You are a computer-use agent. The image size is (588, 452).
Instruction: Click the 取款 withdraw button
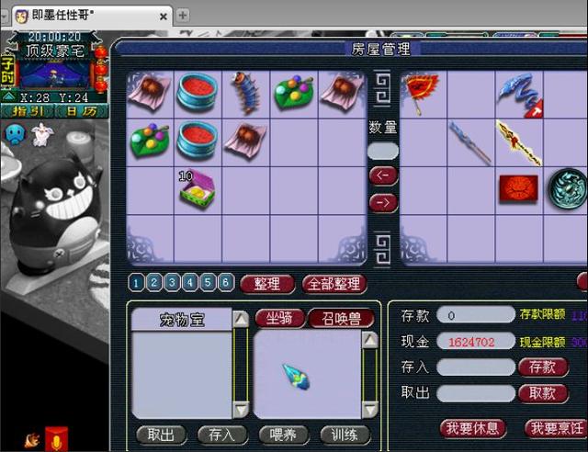pos(543,393)
